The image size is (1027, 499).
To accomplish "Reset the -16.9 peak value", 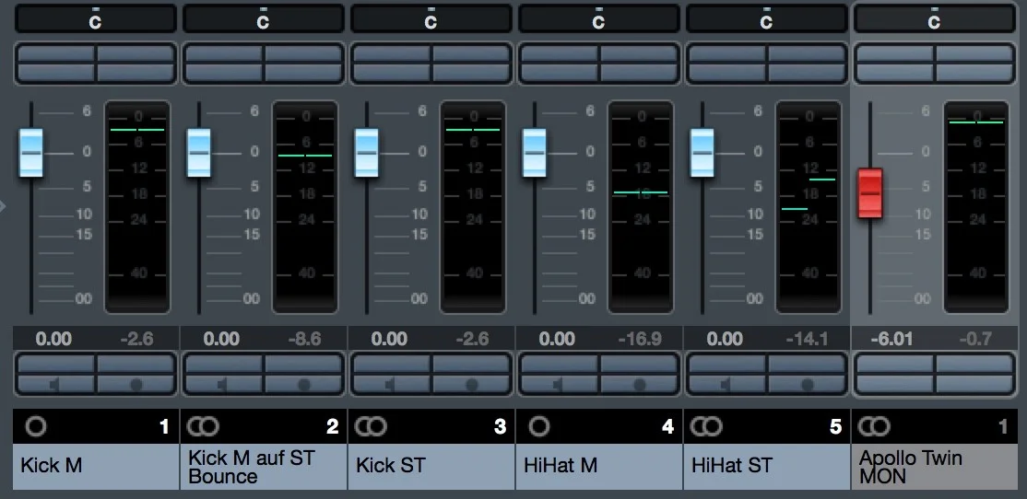I will tap(640, 339).
